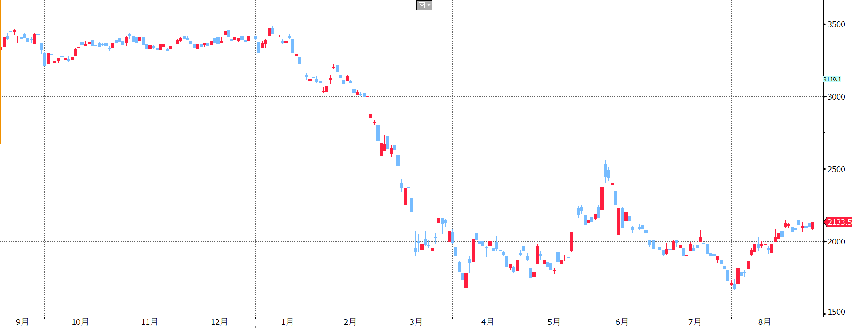Click the 3500 price axis label
The height and width of the screenshot is (328, 852).
coord(836,24)
